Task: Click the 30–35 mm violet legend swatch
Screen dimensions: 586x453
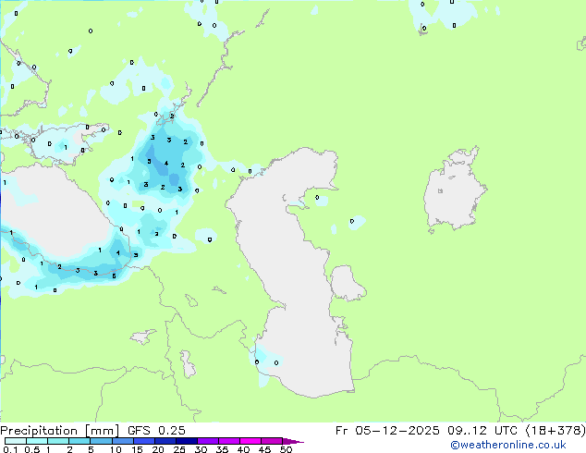Action: [x=208, y=441]
